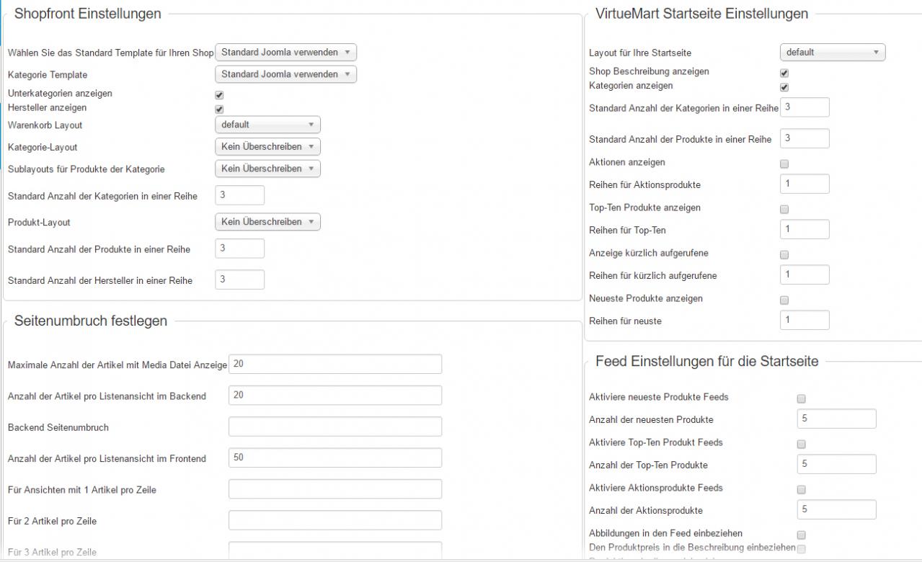Enable the Aktionen anzeigen checkbox
The height and width of the screenshot is (562, 922).
(784, 164)
